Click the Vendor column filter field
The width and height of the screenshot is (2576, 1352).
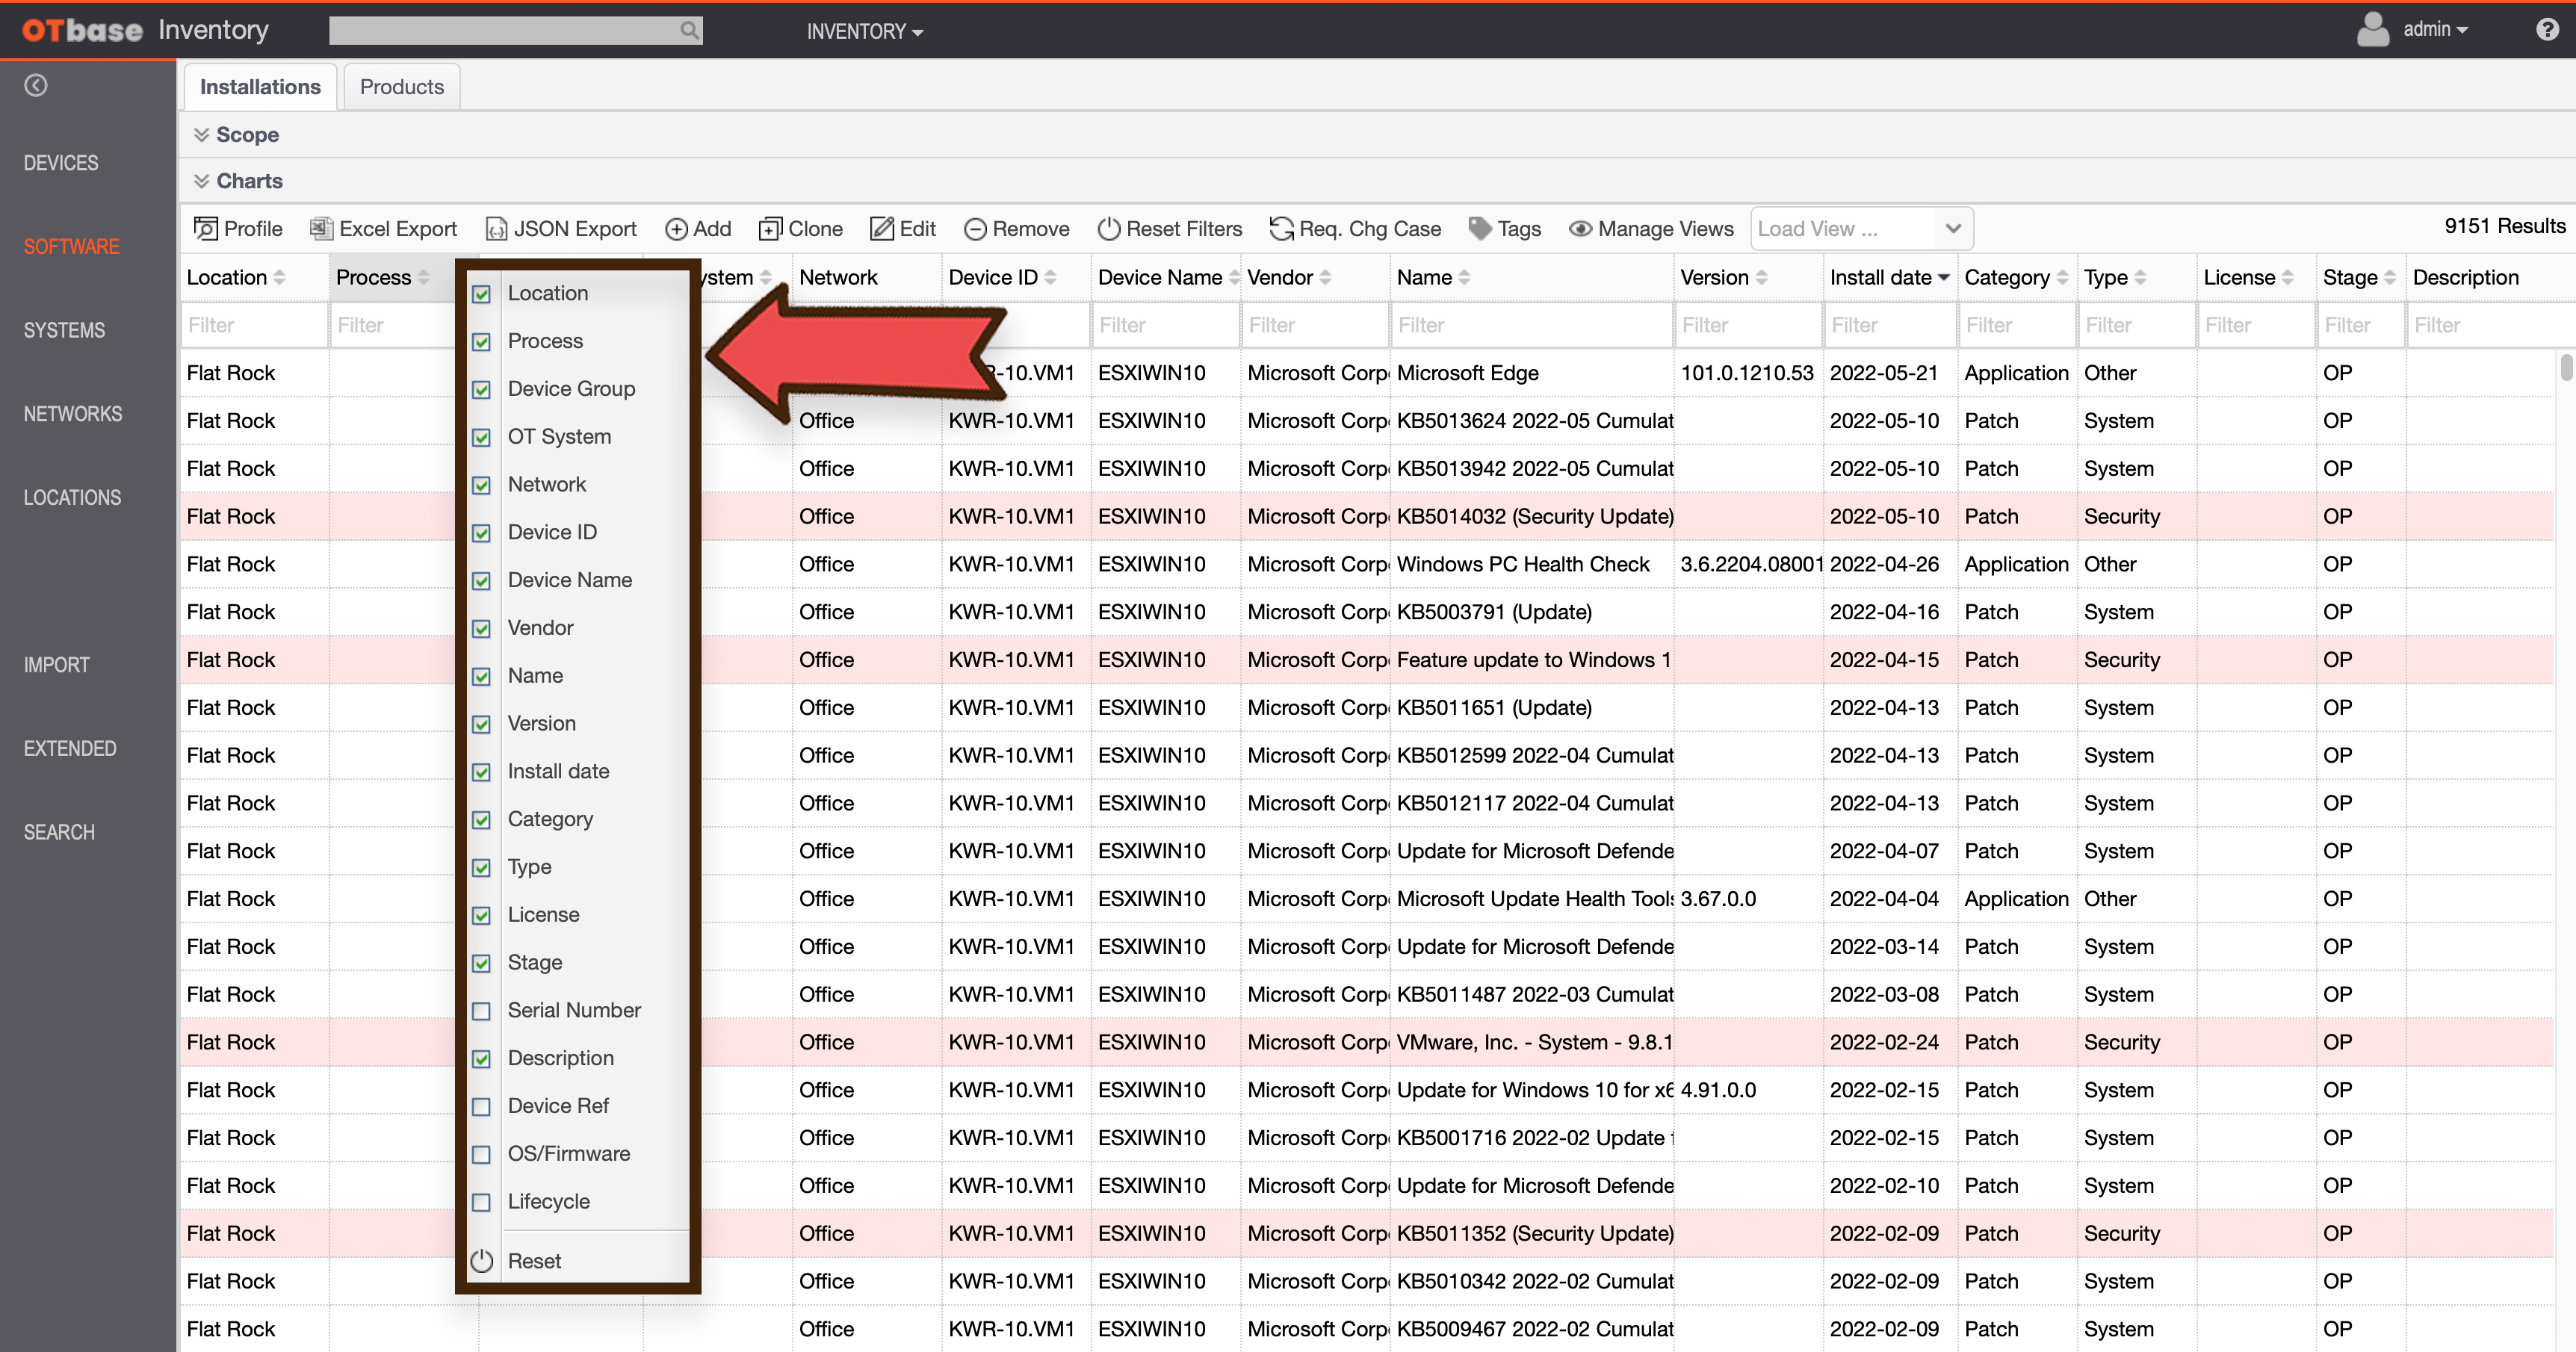[x=1314, y=325]
